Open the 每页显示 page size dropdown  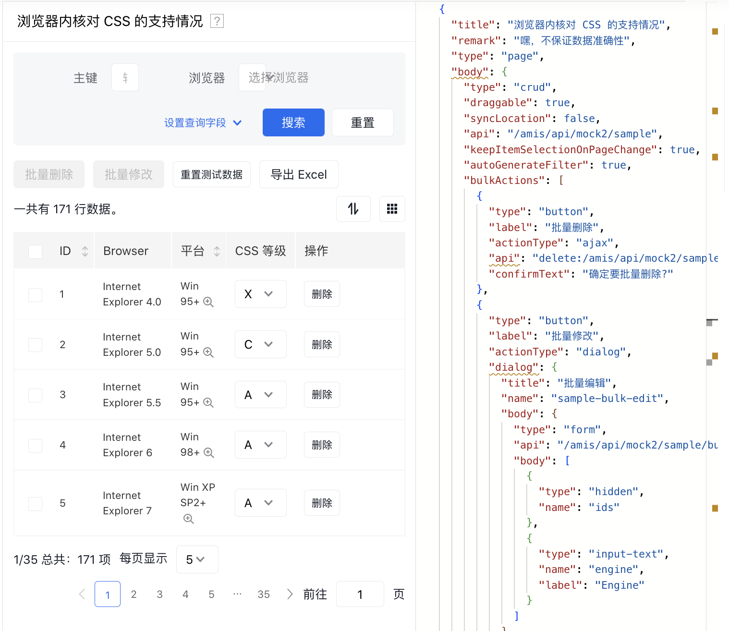click(197, 559)
